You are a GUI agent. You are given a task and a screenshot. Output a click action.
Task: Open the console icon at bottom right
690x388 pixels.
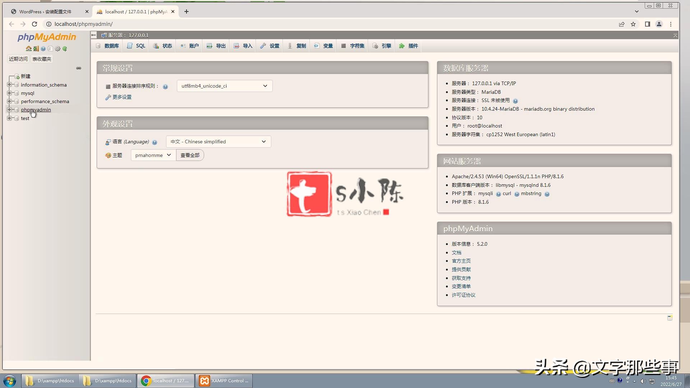point(670,318)
